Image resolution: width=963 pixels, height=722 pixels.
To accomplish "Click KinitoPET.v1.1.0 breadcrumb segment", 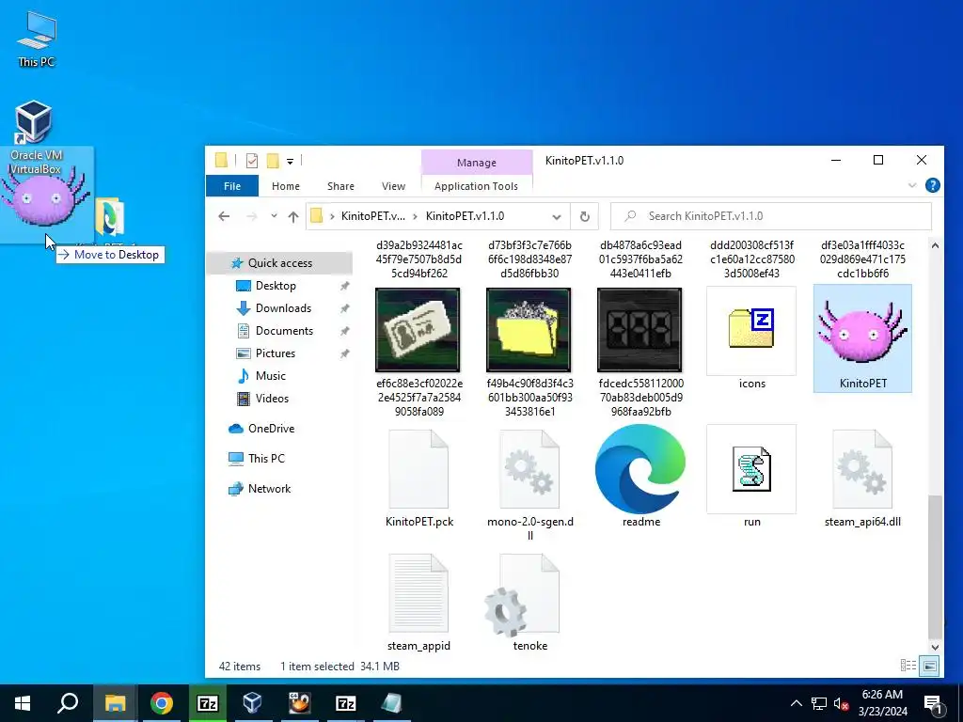I will coord(465,216).
